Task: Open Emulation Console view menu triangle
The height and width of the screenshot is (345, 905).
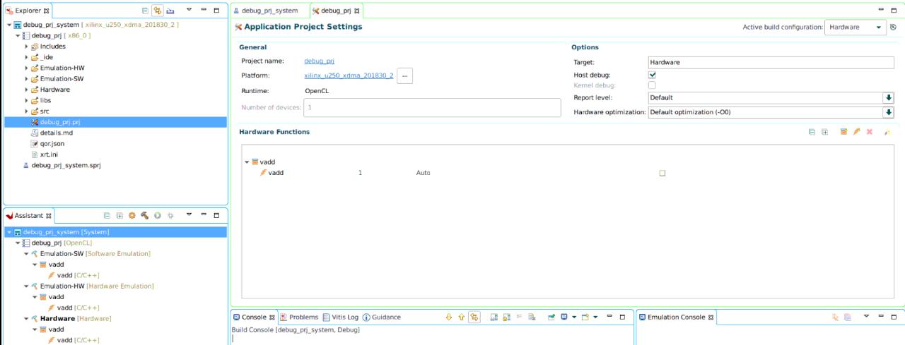Action: point(867,317)
